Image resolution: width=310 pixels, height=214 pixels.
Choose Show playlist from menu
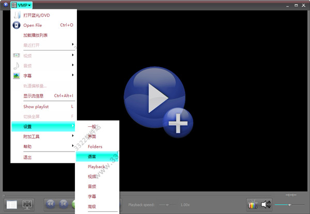pyautogui.click(x=43, y=107)
